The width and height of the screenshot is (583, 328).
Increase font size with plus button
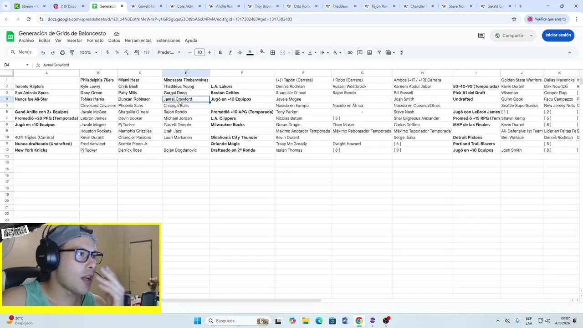(x=210, y=52)
